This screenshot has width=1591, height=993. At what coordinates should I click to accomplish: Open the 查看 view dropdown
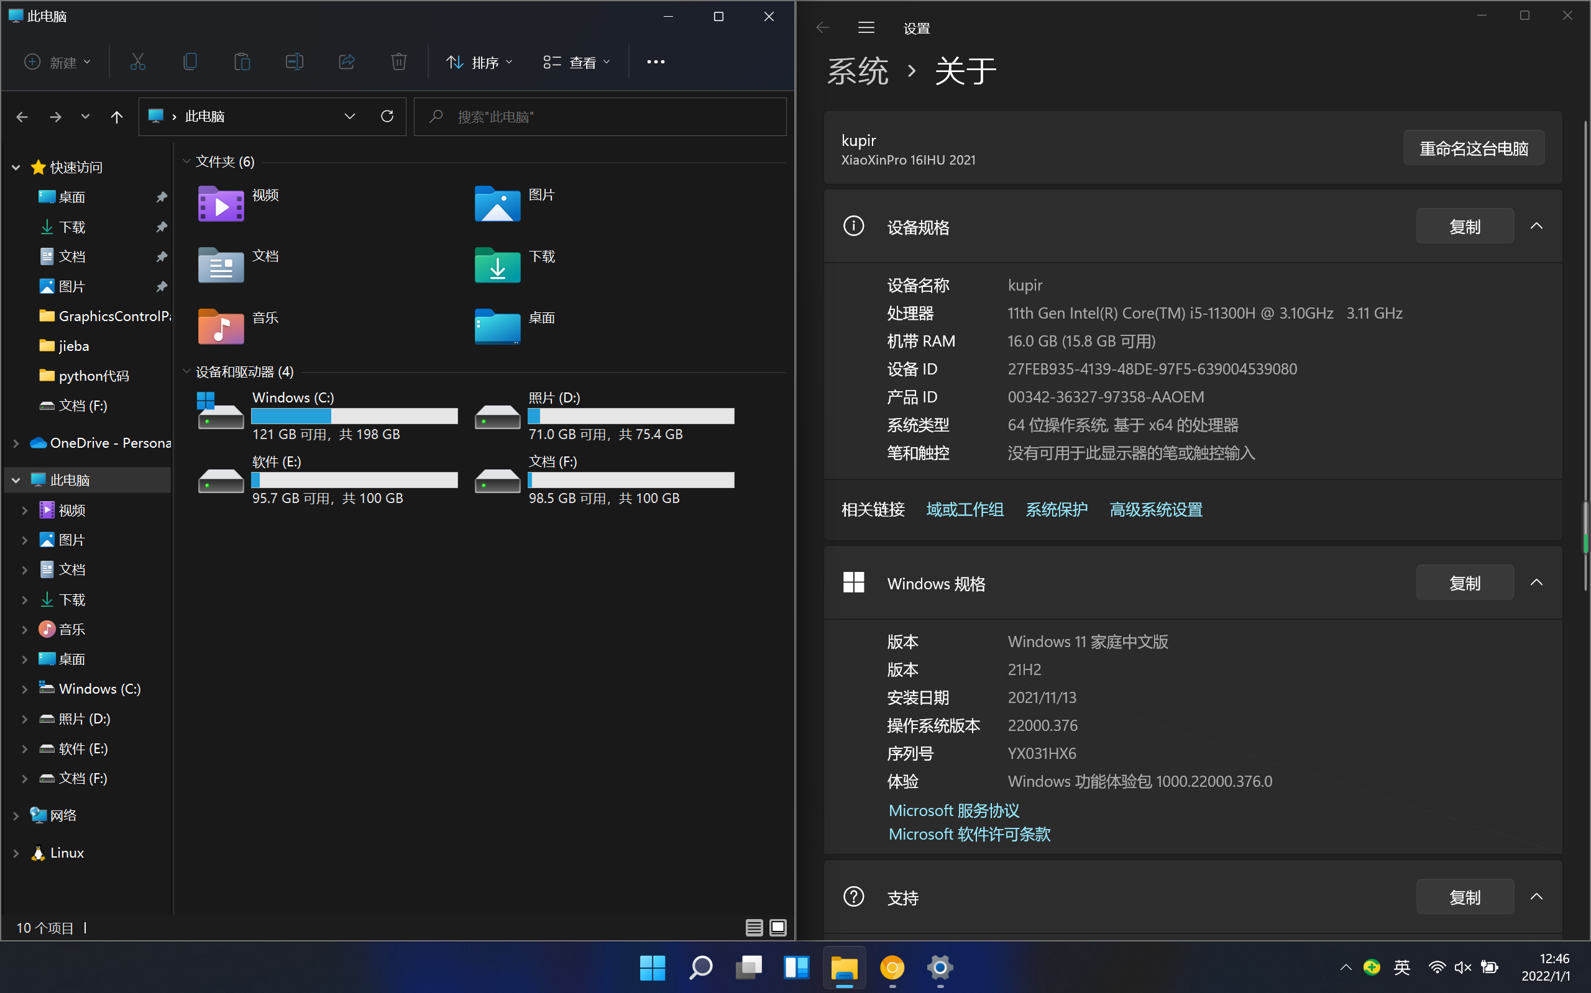pyautogui.click(x=577, y=61)
